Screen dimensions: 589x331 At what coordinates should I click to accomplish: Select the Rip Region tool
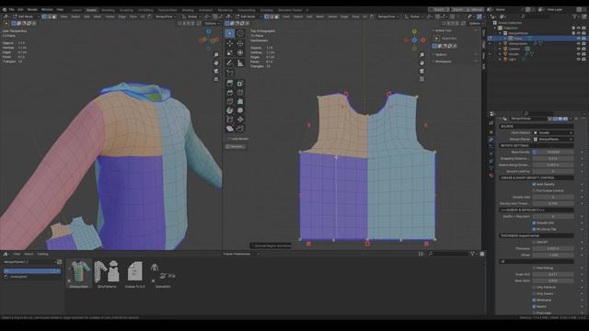(x=240, y=129)
